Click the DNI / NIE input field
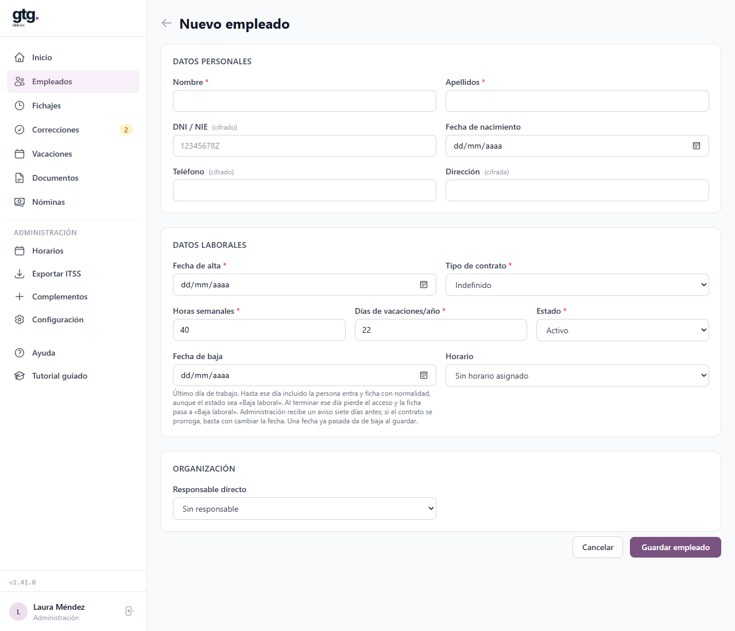The image size is (735, 631). [304, 146]
